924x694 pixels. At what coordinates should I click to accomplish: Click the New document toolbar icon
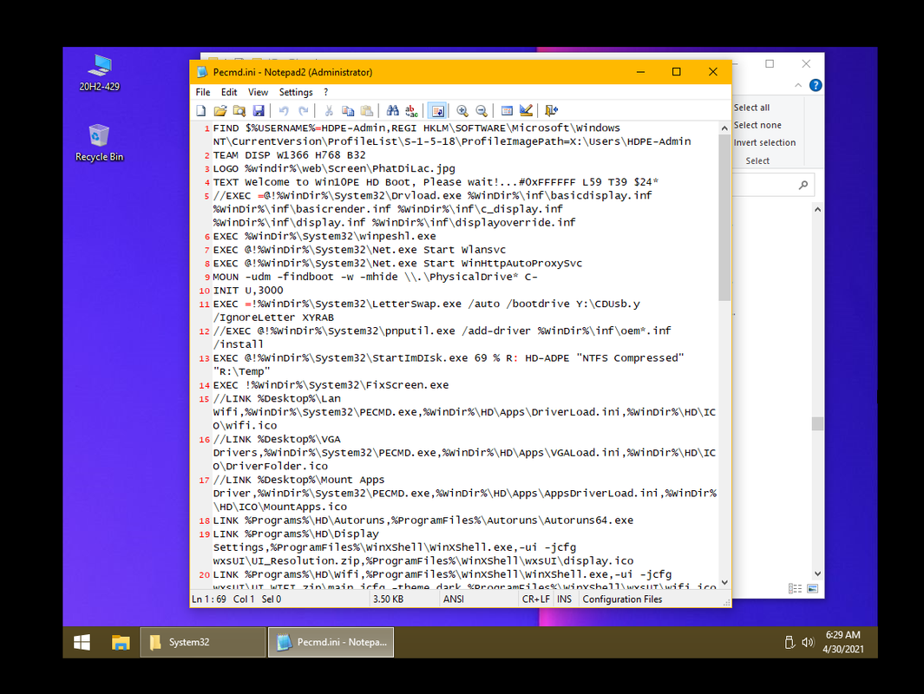[x=201, y=111]
